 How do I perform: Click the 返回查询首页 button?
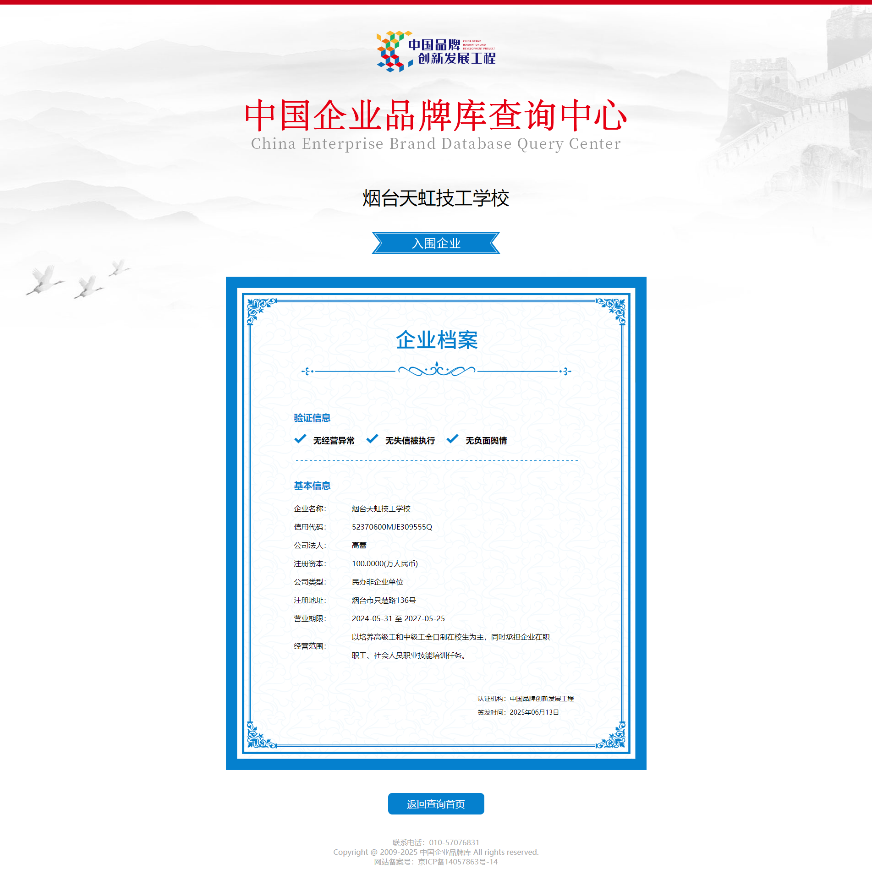(x=436, y=804)
